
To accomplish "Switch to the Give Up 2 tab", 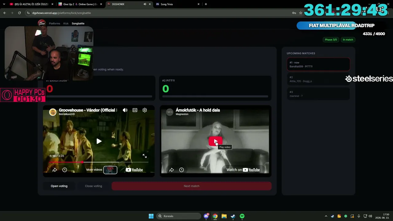I will (x=80, y=4).
